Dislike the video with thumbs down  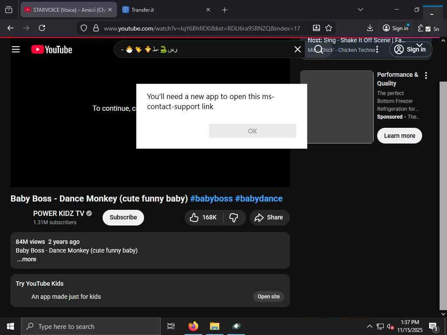tap(234, 218)
